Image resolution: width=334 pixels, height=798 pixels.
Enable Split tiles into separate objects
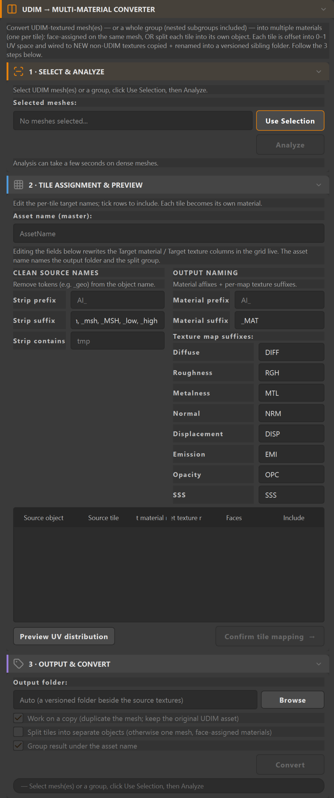(18, 732)
